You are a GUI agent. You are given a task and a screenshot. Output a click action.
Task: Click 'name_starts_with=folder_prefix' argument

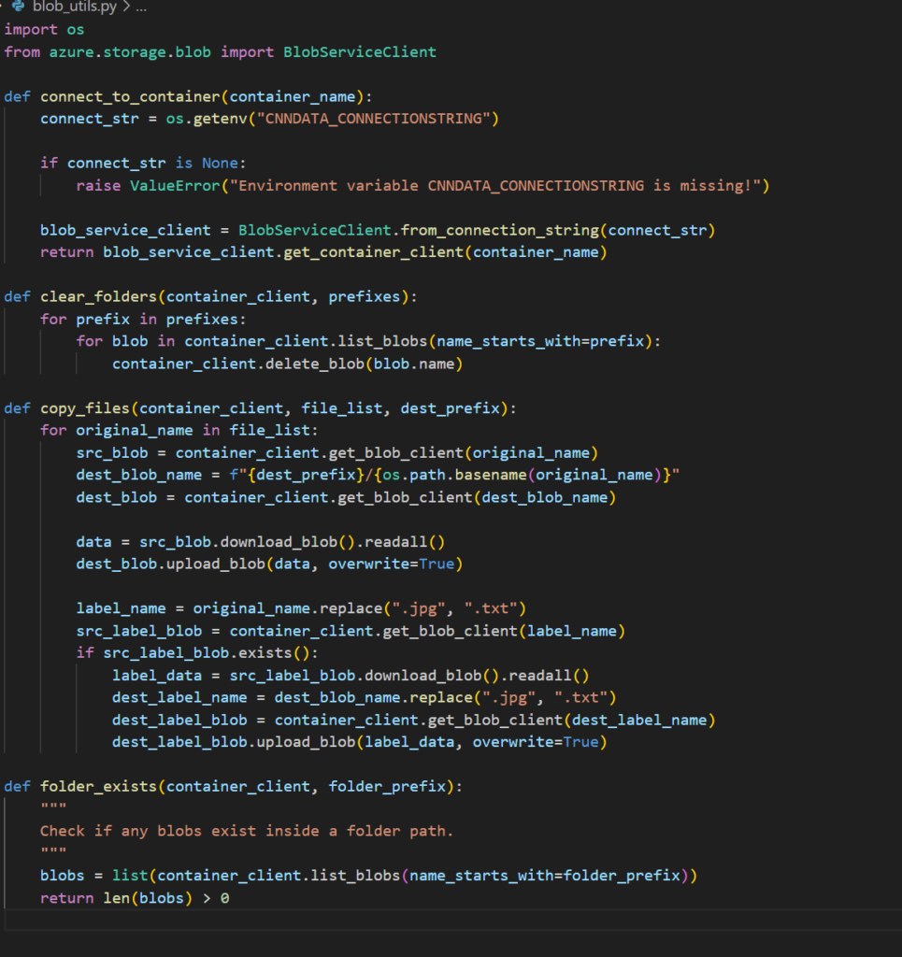544,876
